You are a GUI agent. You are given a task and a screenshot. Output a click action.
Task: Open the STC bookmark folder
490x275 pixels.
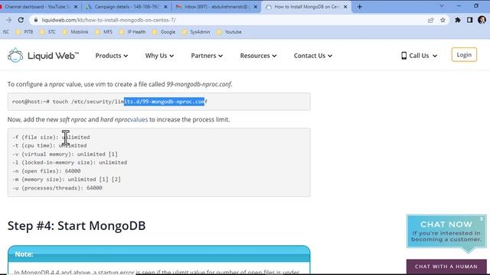coord(47,32)
